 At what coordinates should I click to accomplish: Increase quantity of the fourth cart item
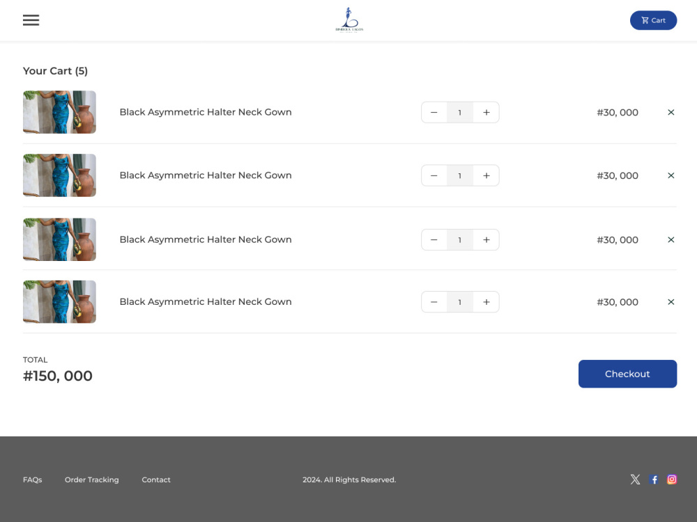tap(487, 302)
